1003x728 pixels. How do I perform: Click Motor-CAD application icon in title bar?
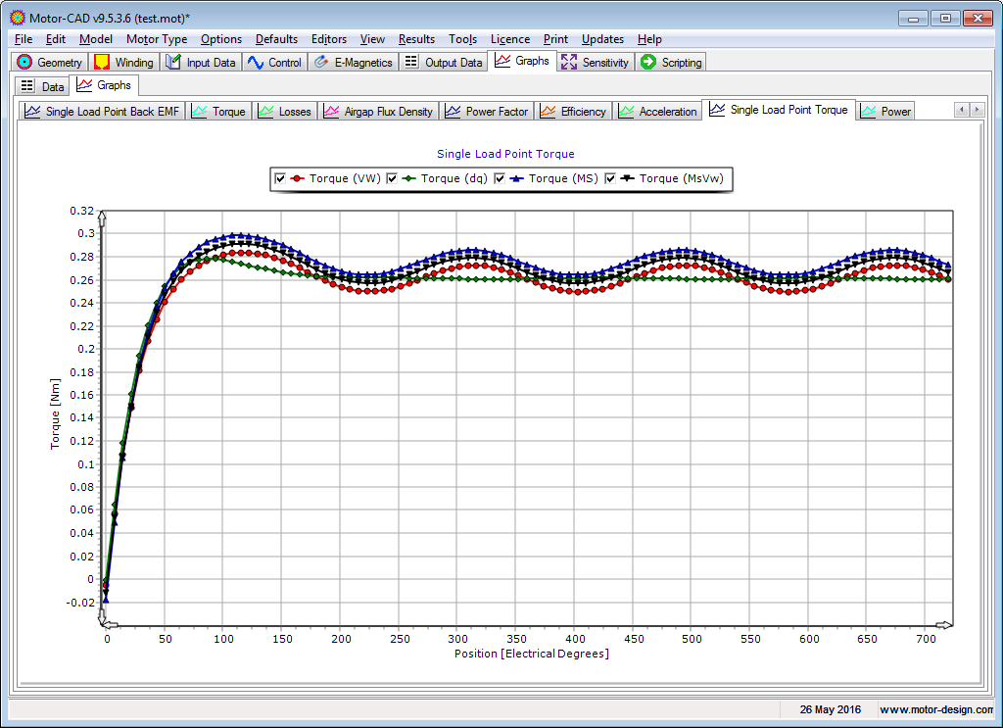pyautogui.click(x=18, y=18)
